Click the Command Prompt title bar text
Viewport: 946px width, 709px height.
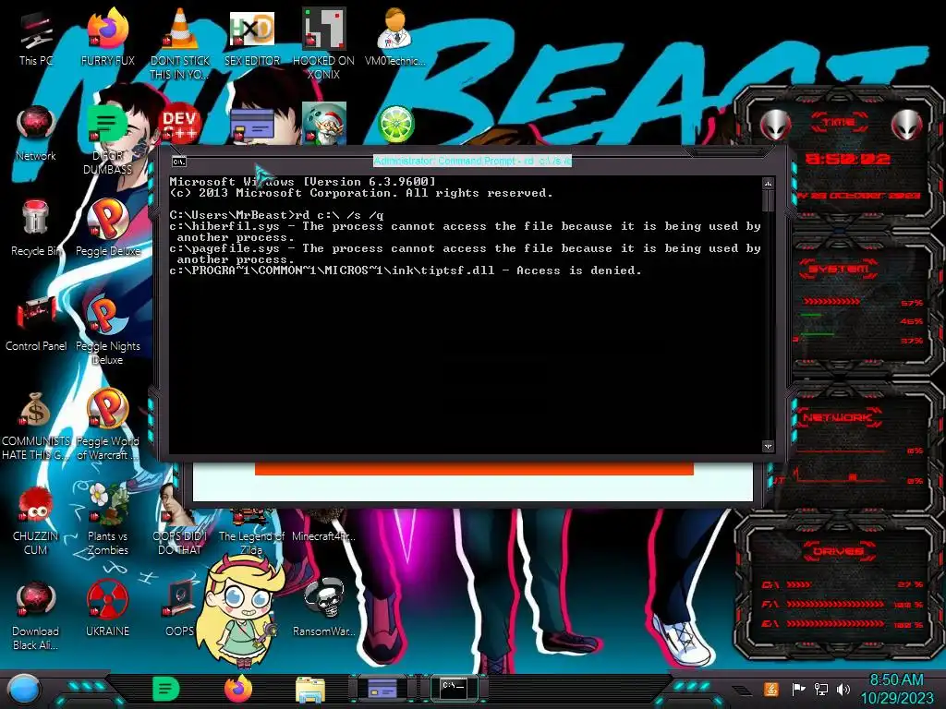tap(472, 161)
